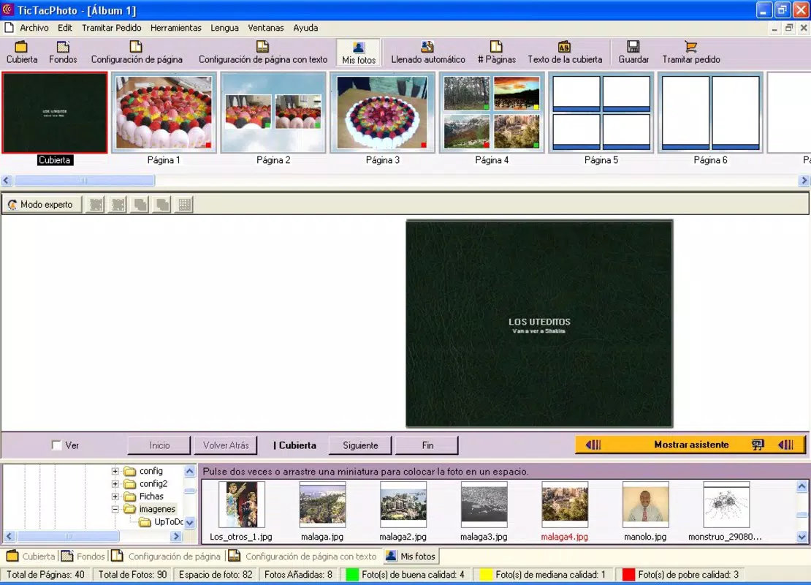Click folder tree scroll right arrow
Image resolution: width=811 pixels, height=585 pixels.
click(x=176, y=536)
